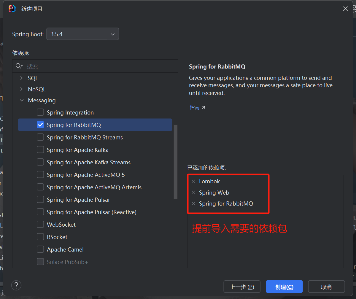Click the 取消 button
The image size is (356, 299).
[x=326, y=287]
